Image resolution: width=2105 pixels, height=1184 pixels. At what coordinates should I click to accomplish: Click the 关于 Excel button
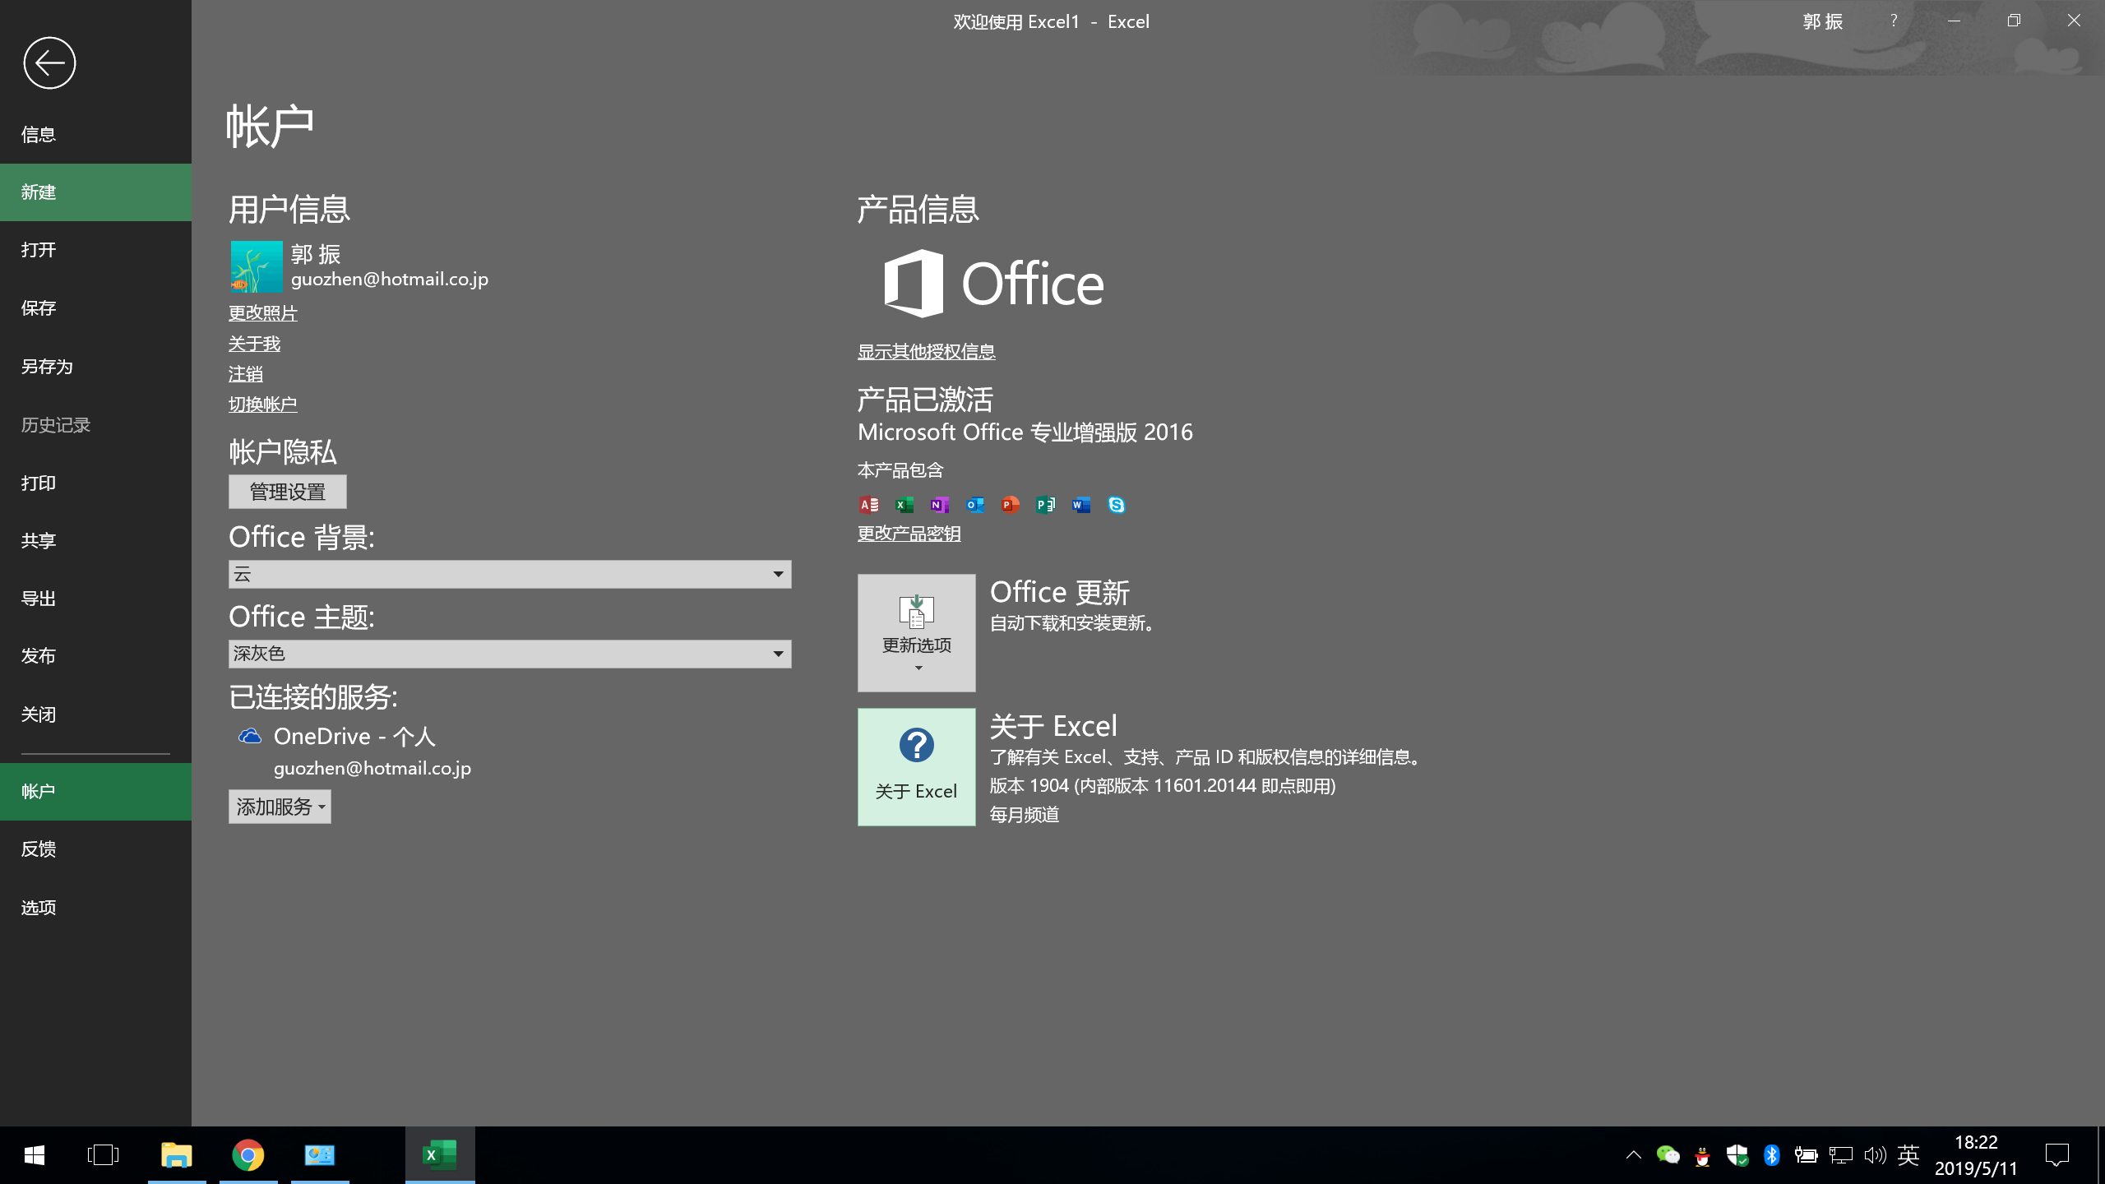pyautogui.click(x=917, y=767)
